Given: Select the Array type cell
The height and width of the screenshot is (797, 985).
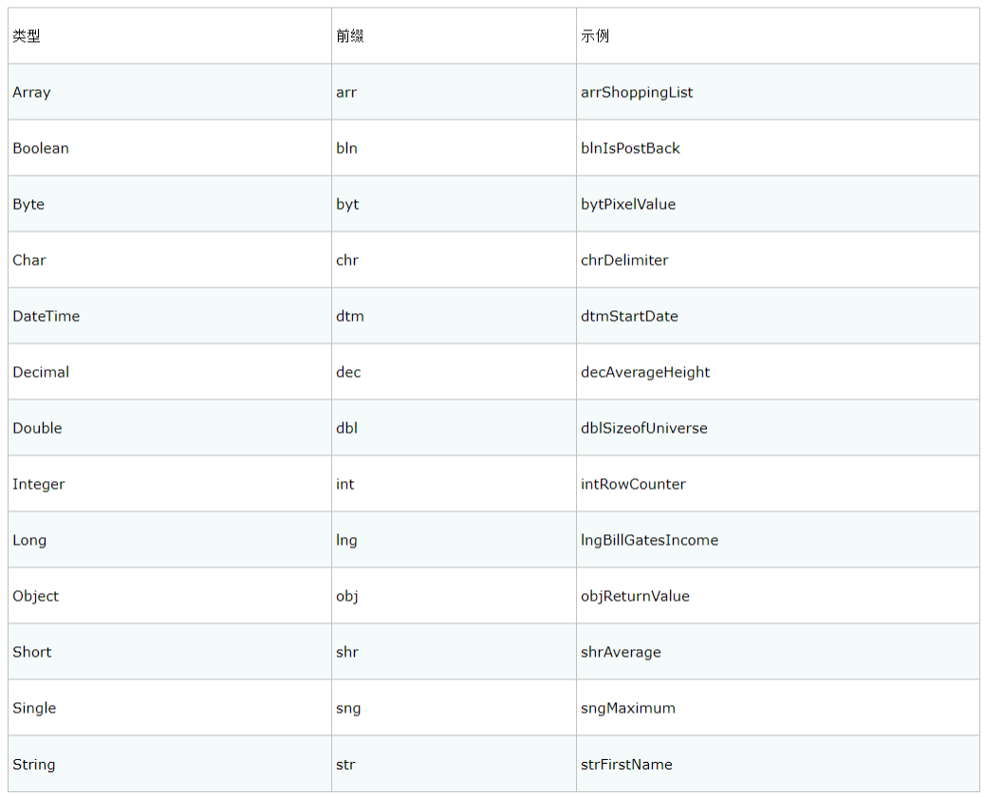Looking at the screenshot, I should point(31,92).
